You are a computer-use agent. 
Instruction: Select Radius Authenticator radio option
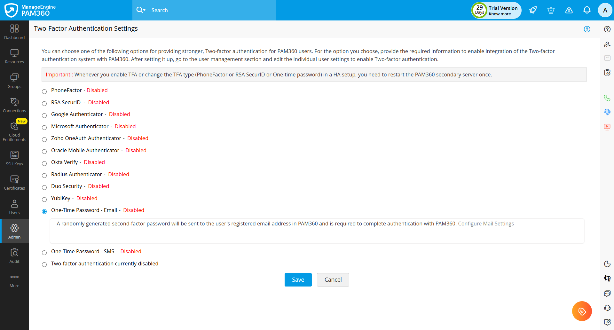(44, 176)
